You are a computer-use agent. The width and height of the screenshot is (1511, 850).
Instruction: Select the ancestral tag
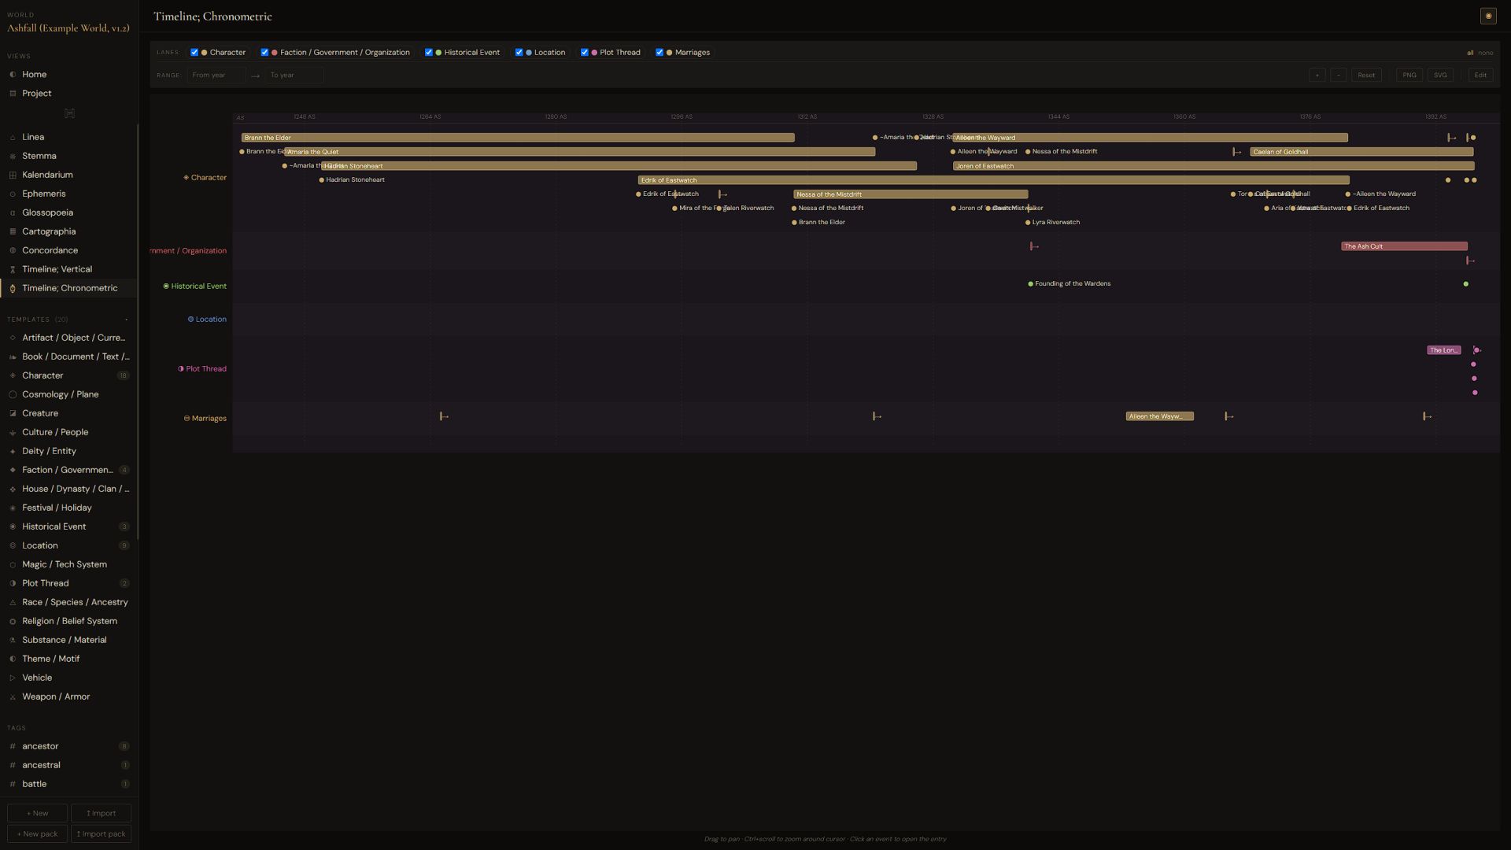pyautogui.click(x=68, y=766)
